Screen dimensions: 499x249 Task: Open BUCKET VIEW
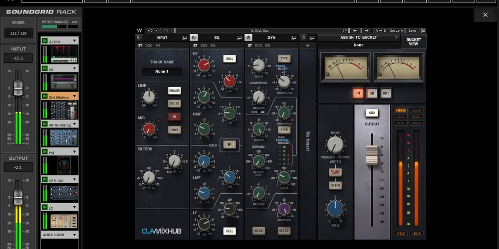pos(413,42)
